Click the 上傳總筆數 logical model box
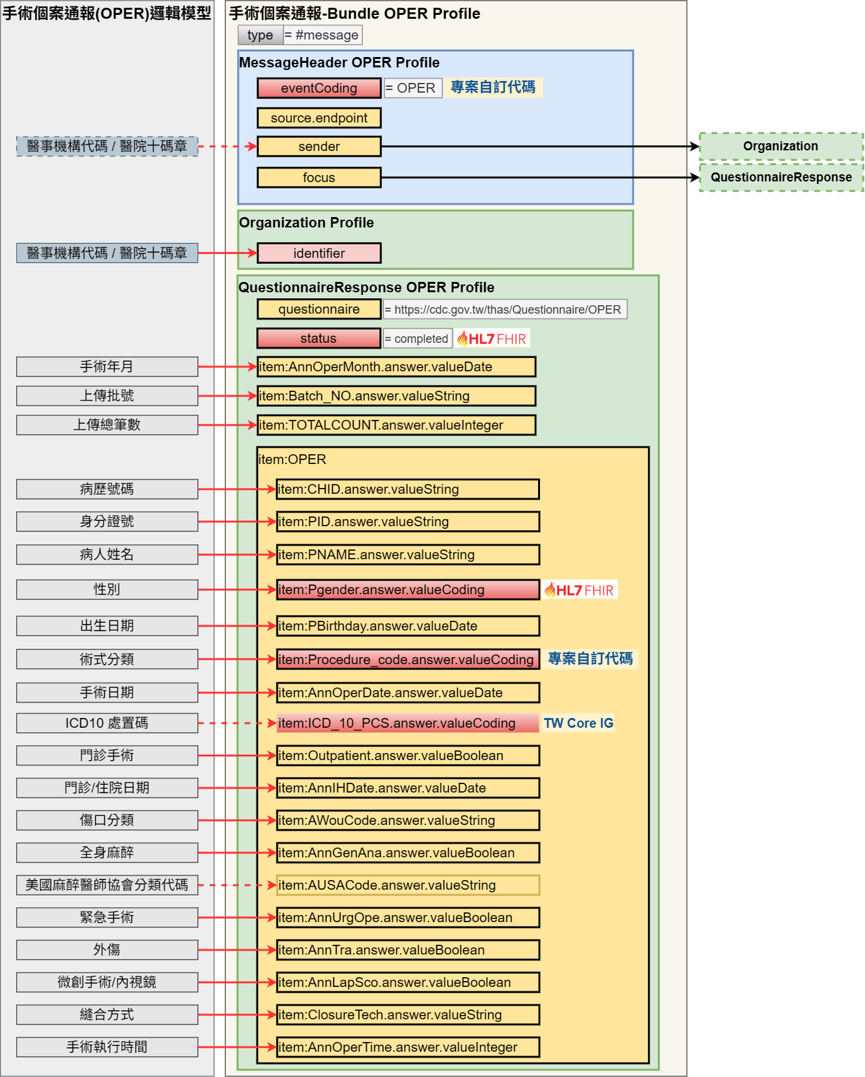Image resolution: width=865 pixels, height=1077 pixels. [107, 425]
